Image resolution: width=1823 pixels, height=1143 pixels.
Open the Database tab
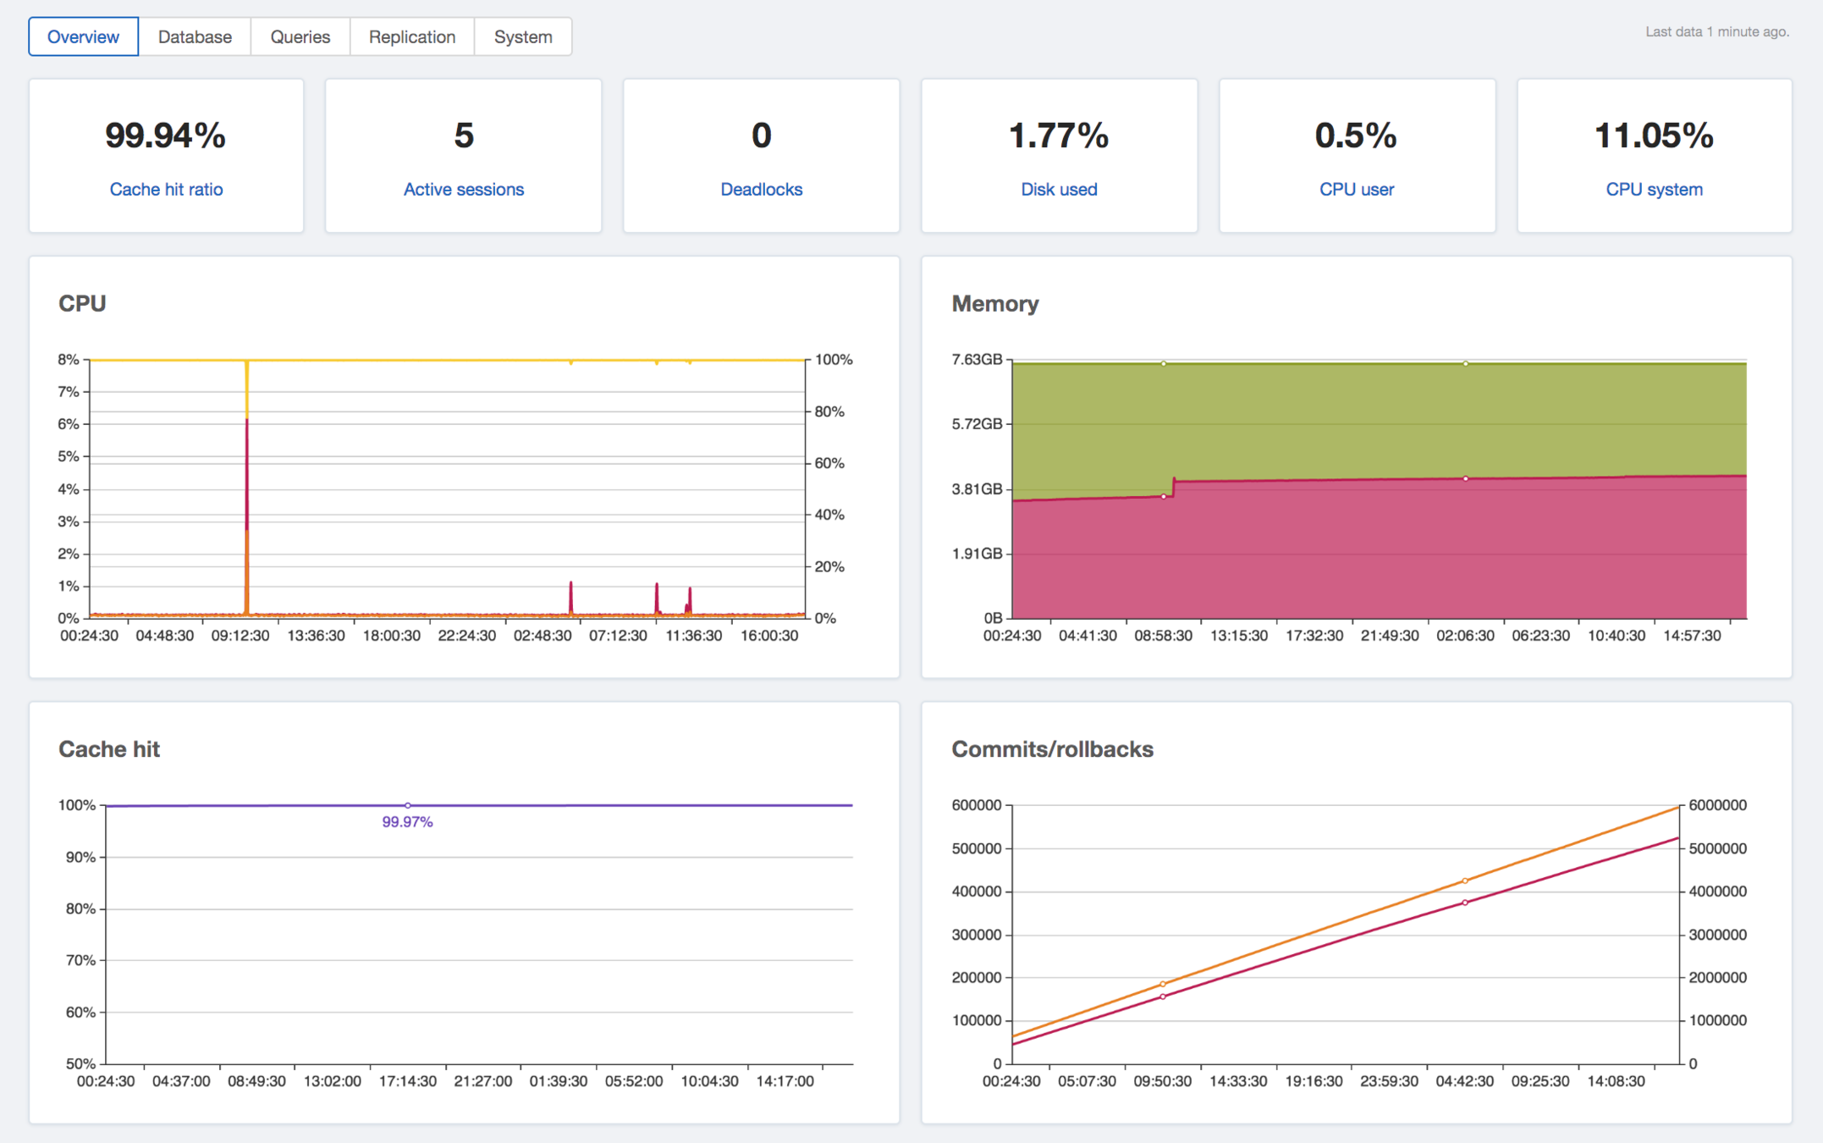tap(195, 36)
